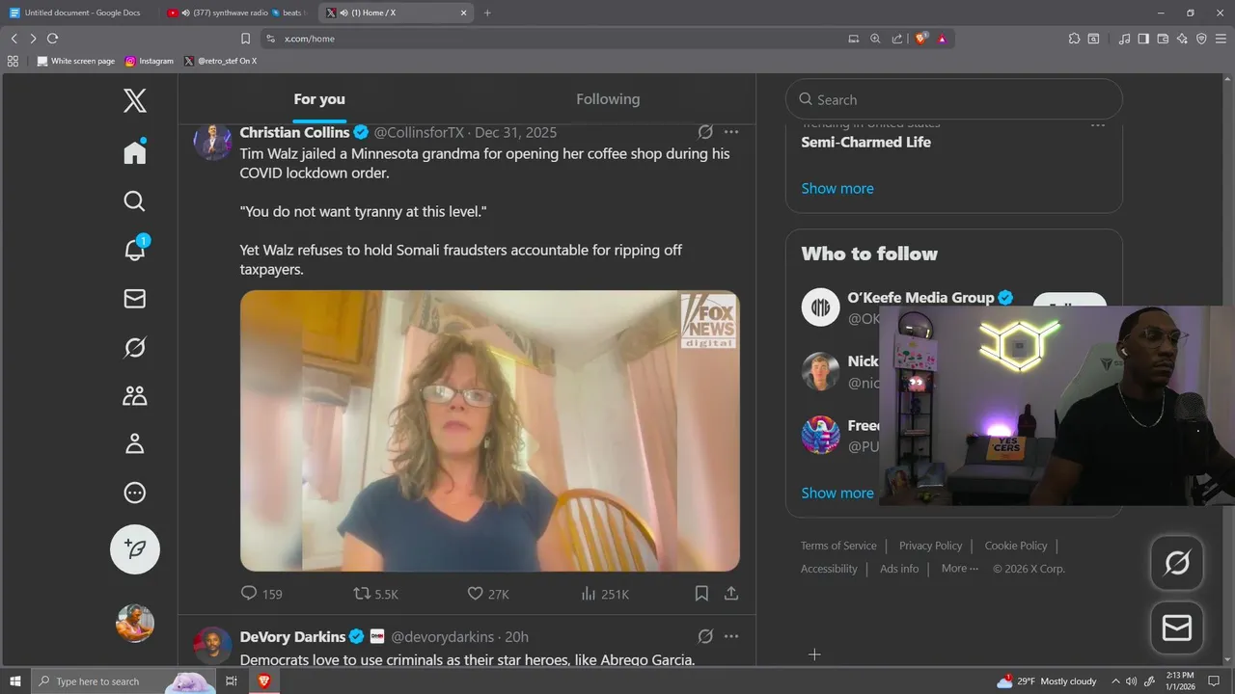Image resolution: width=1235 pixels, height=694 pixels.
Task: Open the More circle icon in sidebar
Action: pyautogui.click(x=135, y=493)
